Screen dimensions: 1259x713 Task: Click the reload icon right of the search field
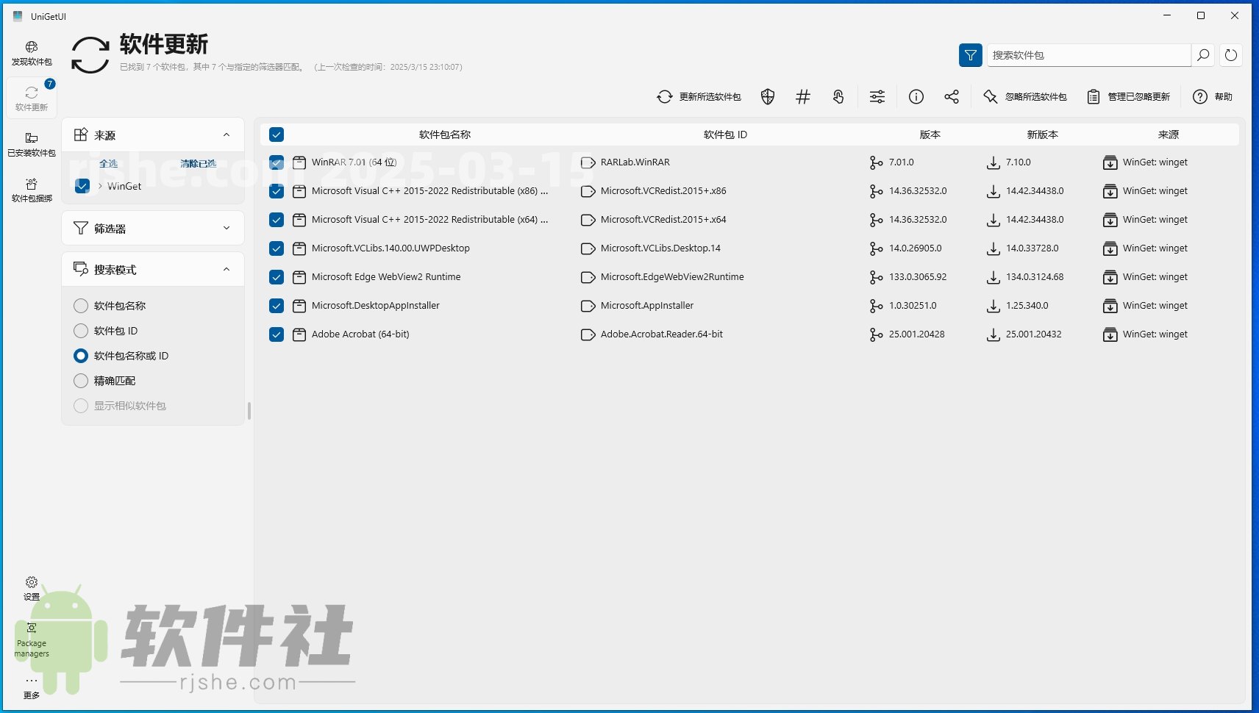tap(1231, 54)
